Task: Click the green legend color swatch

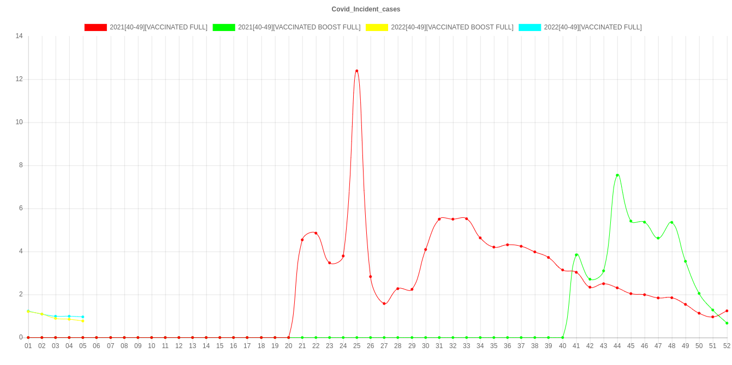Action: [x=224, y=27]
